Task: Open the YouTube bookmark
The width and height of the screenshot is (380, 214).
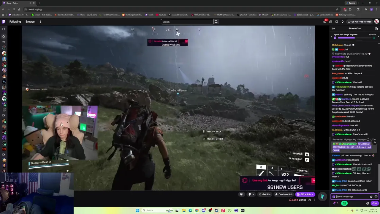Action: 161,15
